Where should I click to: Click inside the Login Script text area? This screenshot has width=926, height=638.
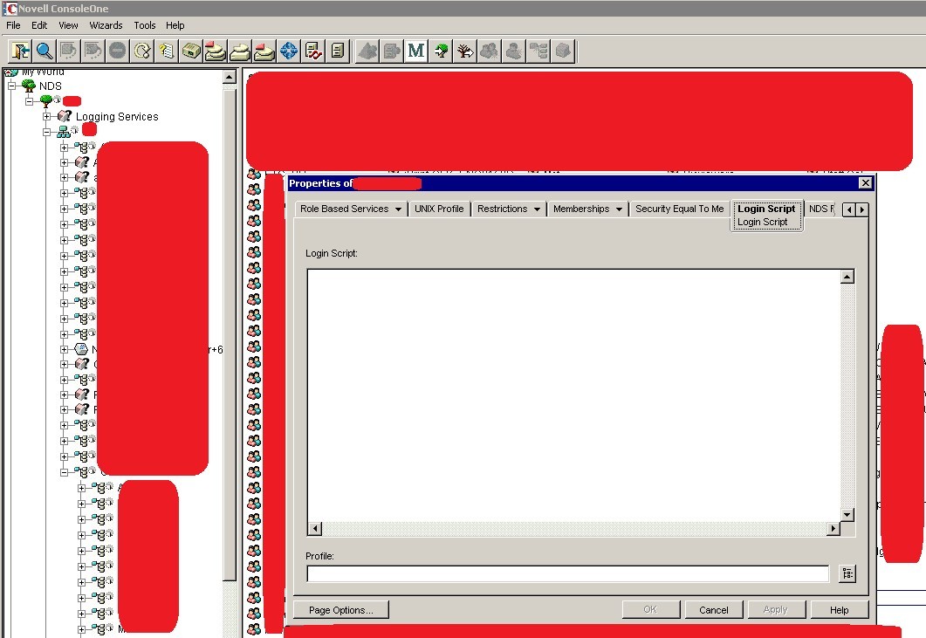[573, 395]
